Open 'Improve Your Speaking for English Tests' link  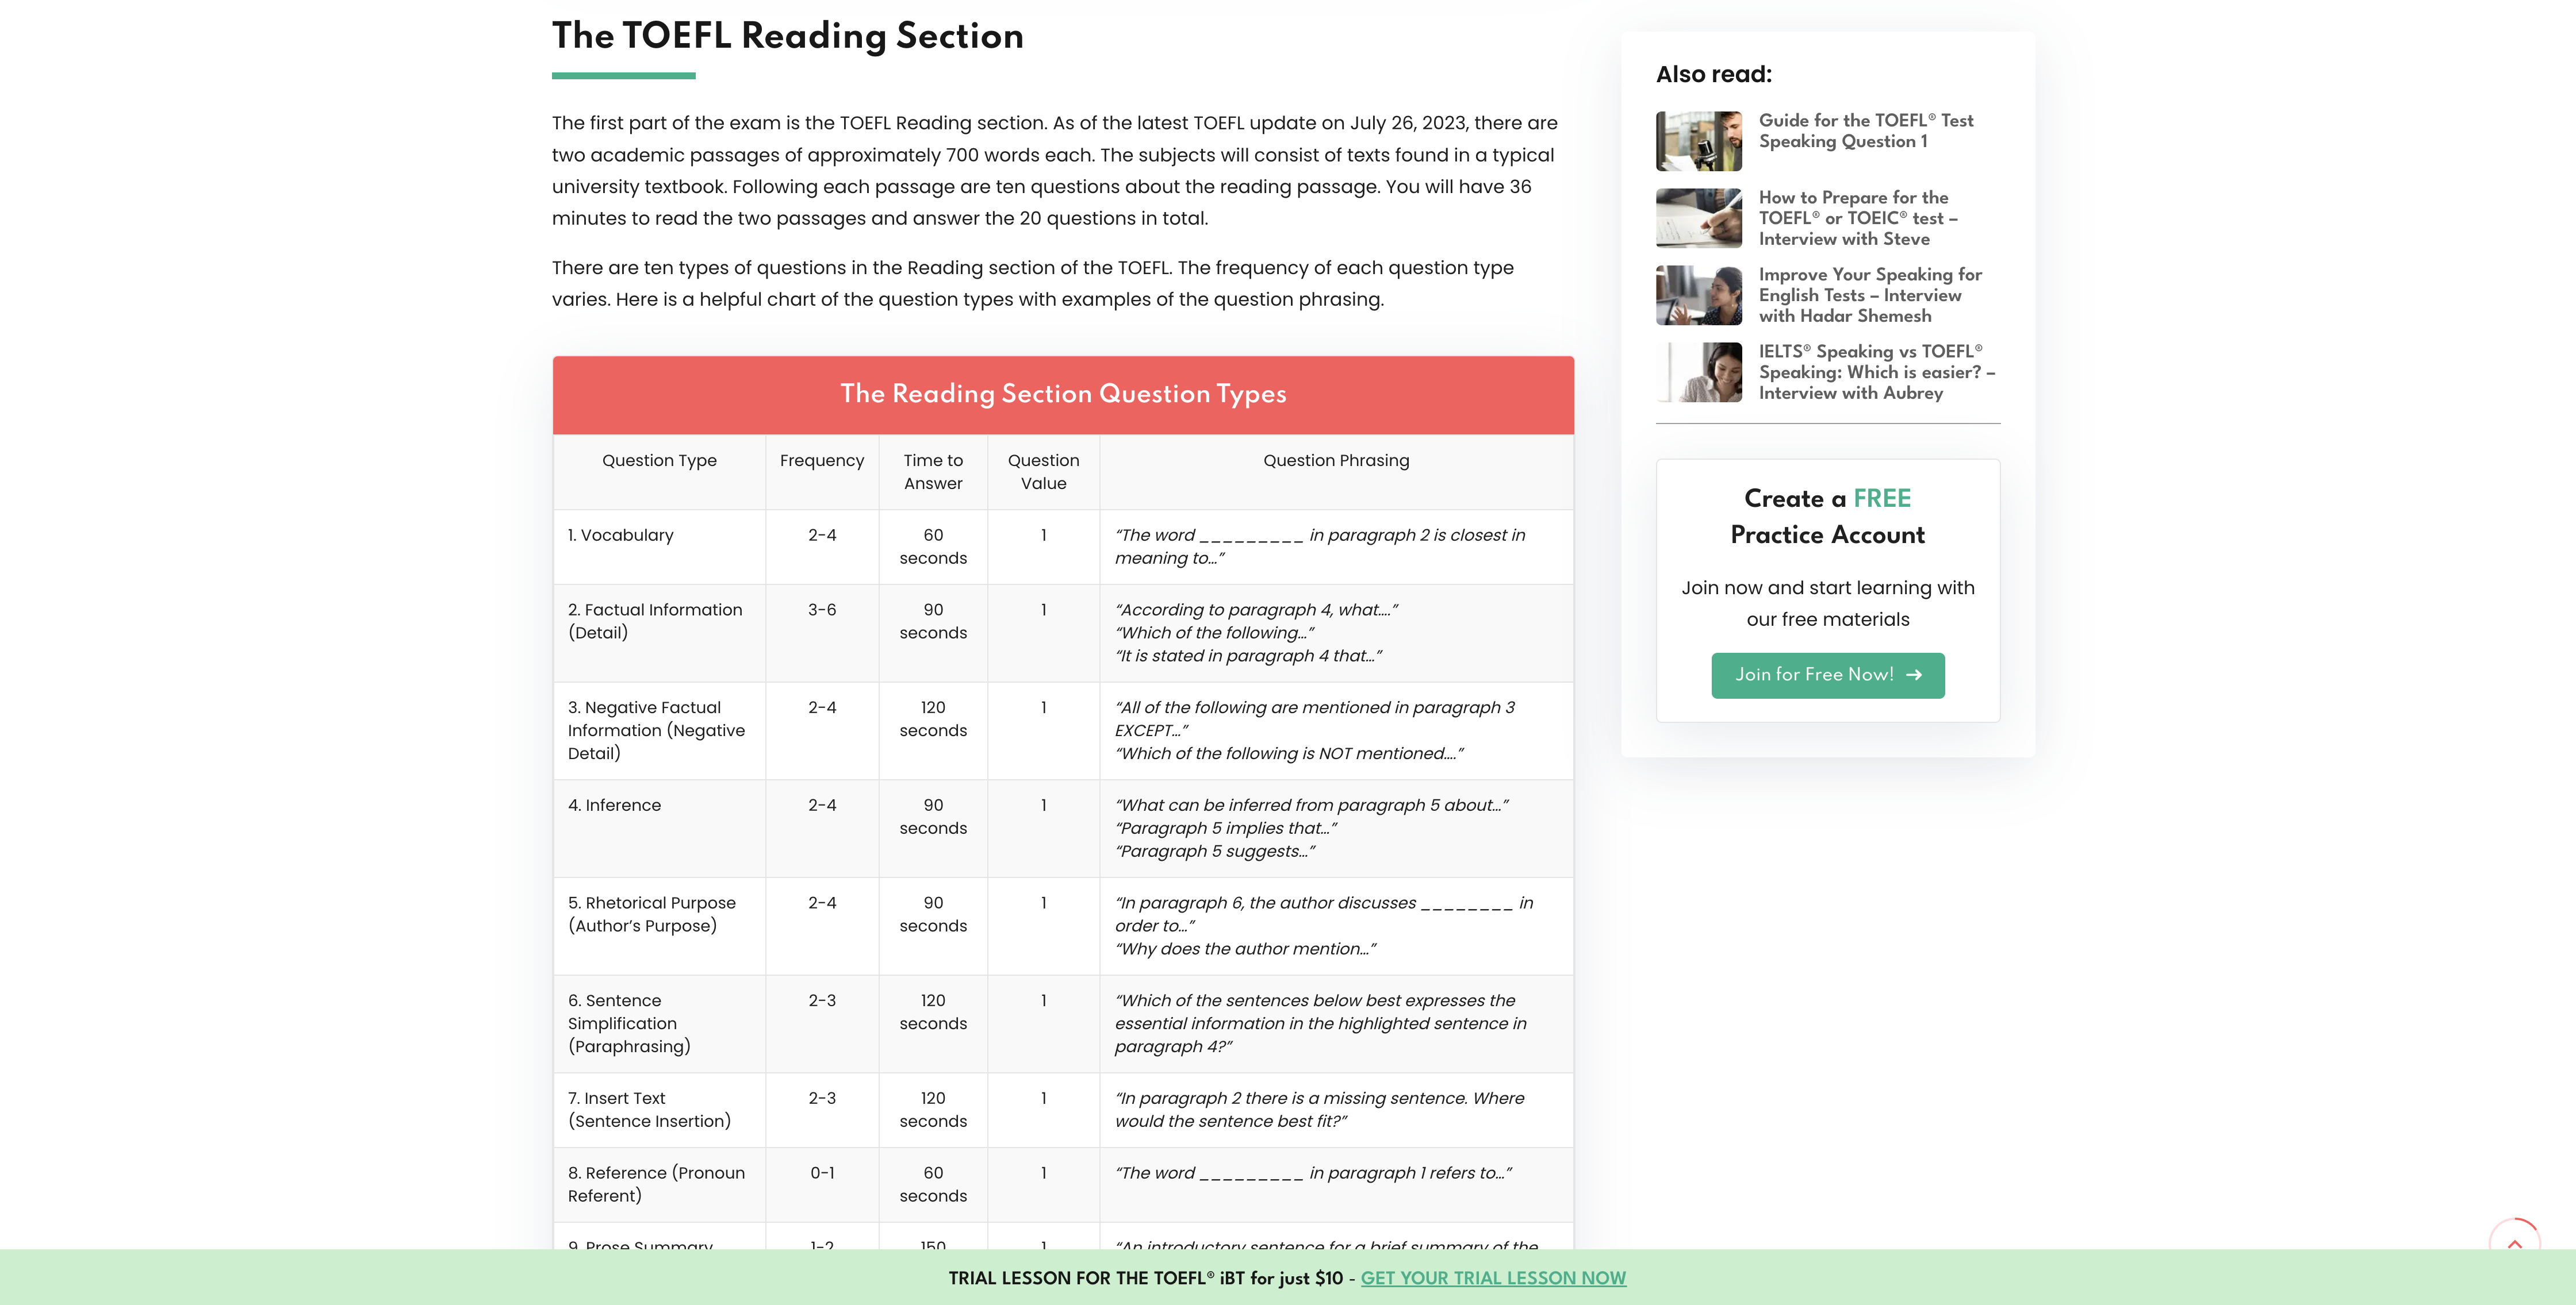1869,295
